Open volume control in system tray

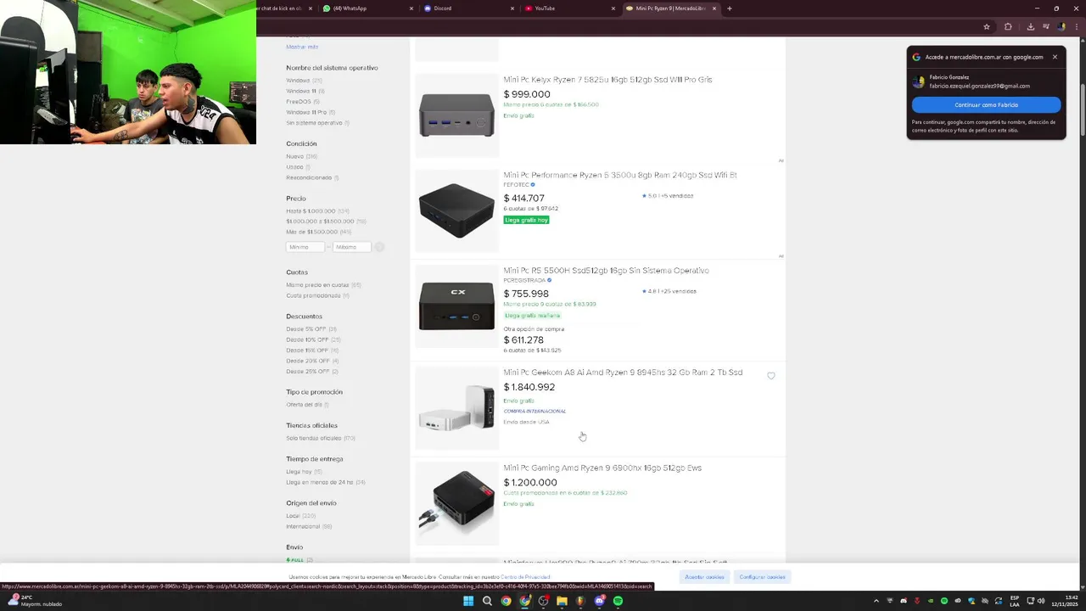[1041, 601]
